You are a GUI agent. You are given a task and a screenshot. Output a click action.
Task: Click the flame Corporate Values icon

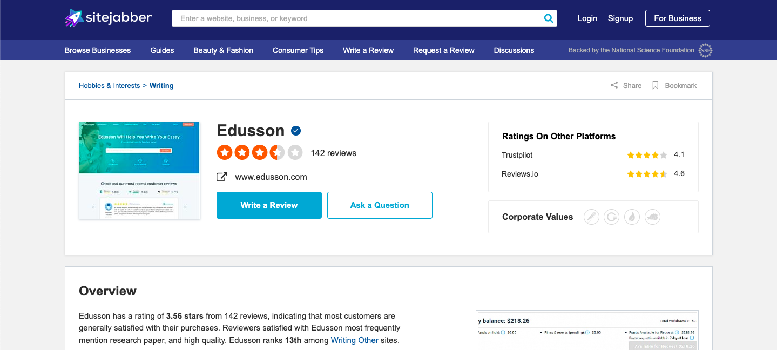coord(632,217)
